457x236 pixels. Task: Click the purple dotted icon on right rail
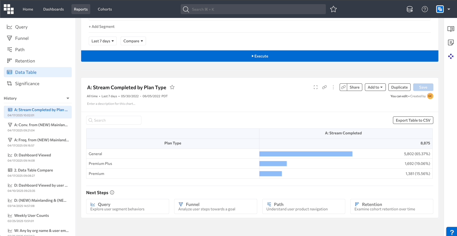(451, 56)
